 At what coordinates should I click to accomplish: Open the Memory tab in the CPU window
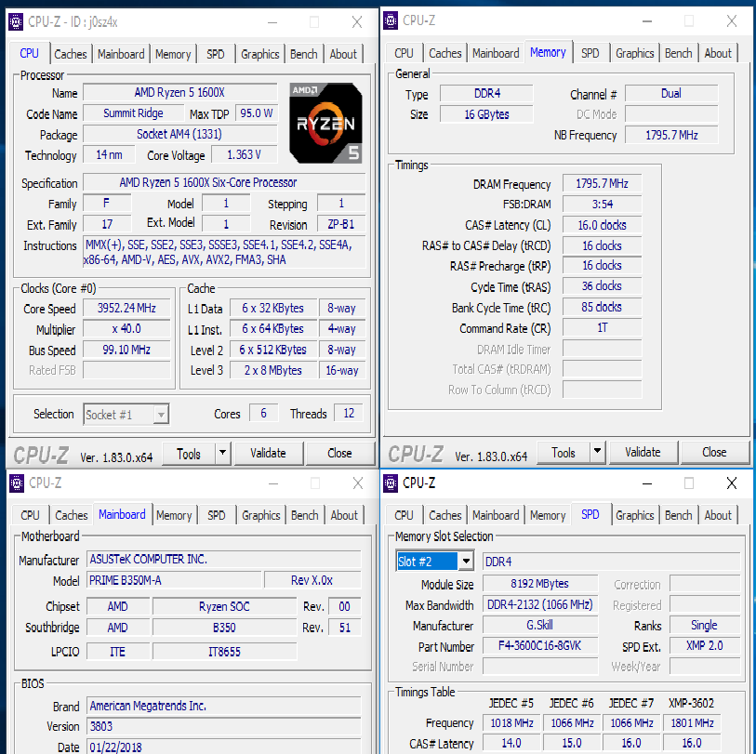[173, 54]
